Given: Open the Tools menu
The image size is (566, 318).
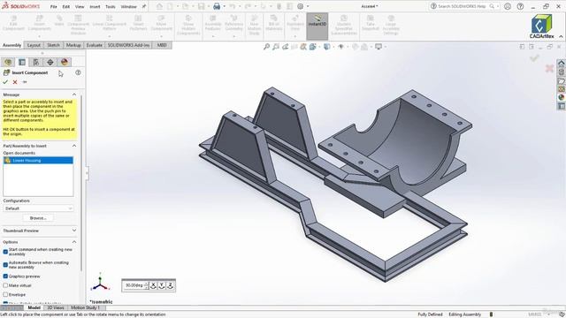Looking at the screenshot, I should pos(111,6).
